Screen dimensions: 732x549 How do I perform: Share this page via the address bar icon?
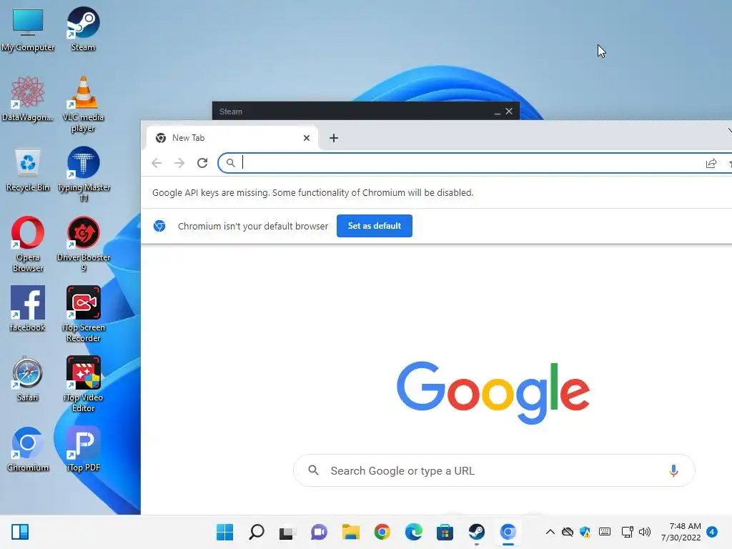click(x=711, y=164)
